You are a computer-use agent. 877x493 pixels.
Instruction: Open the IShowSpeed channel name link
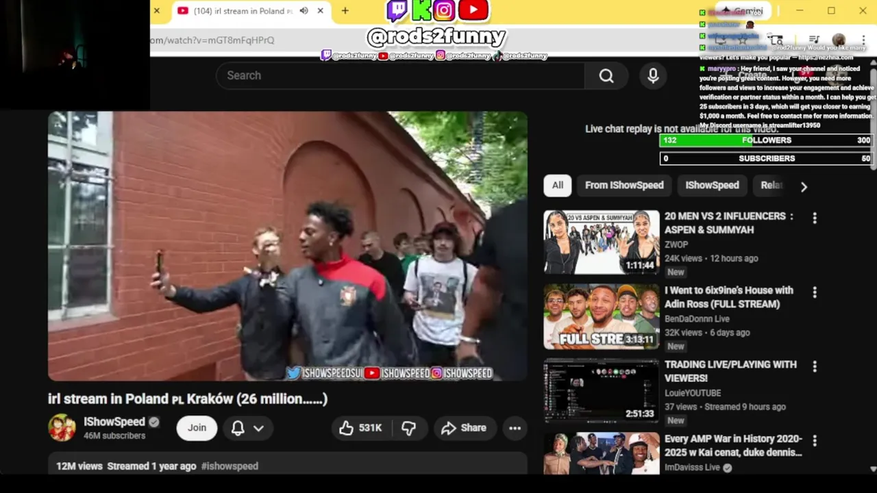114,422
